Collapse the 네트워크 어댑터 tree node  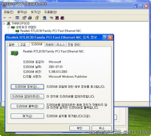[9, 27]
